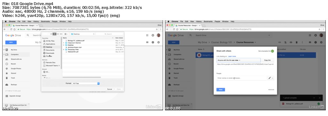Click Cancel in the file dialog
Image resolution: width=328 pixels, height=116 pixels.
(x=110, y=89)
